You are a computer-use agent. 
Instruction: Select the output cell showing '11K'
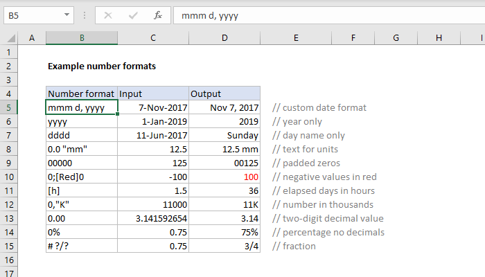click(224, 204)
